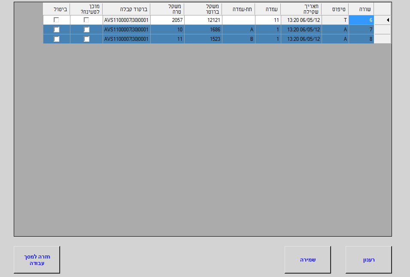
Task: Toggle מוכן לטעינה checkbox in row 7
Action: pos(87,30)
